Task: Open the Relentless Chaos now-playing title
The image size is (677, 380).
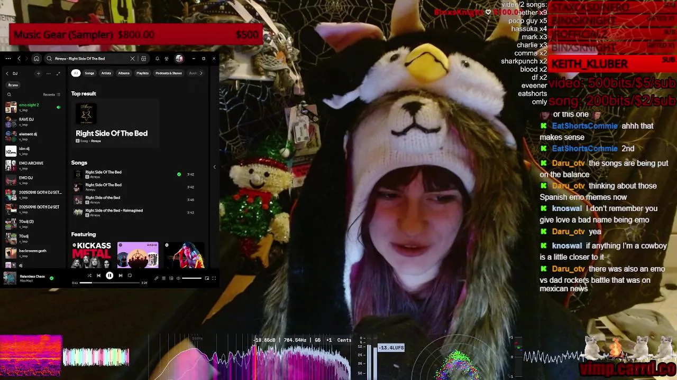Action: coord(32,277)
